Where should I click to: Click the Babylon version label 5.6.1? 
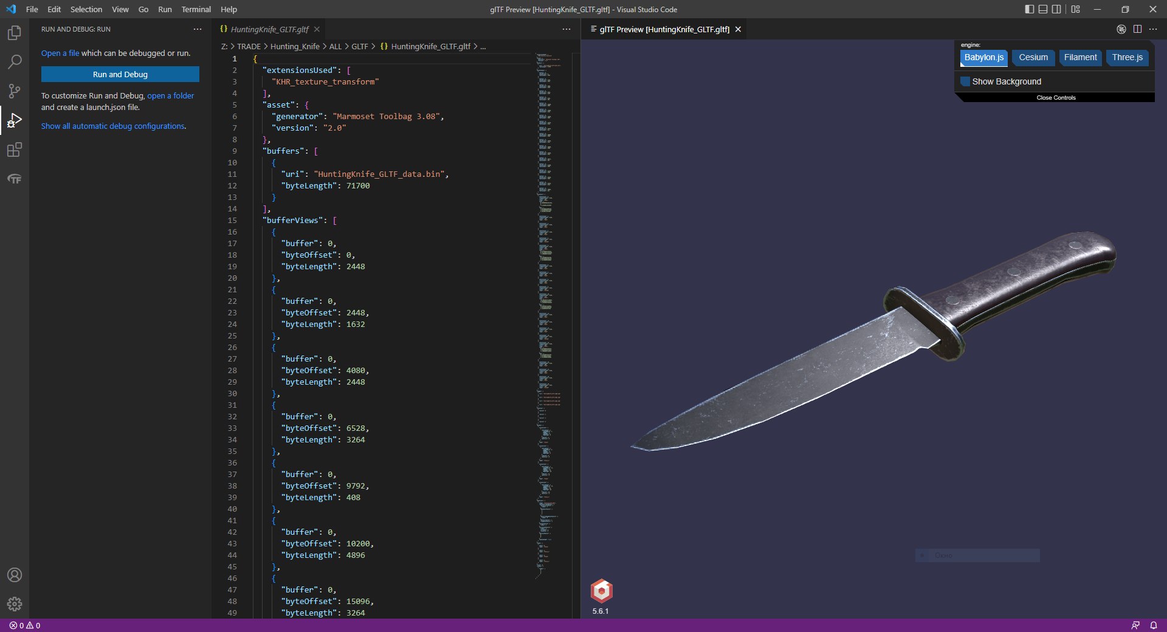coord(601,611)
